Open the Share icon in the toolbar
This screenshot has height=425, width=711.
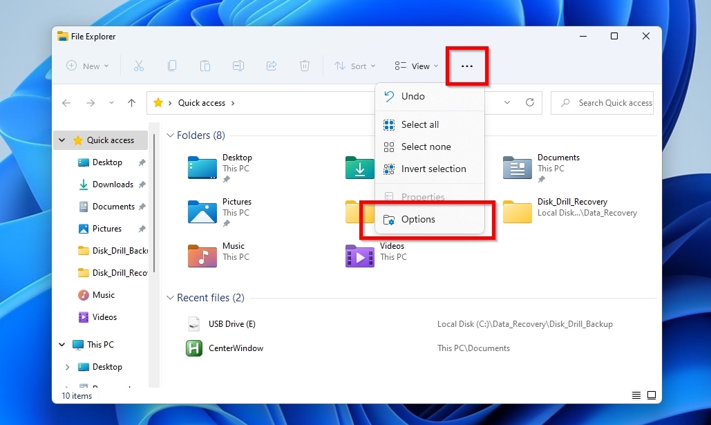272,66
